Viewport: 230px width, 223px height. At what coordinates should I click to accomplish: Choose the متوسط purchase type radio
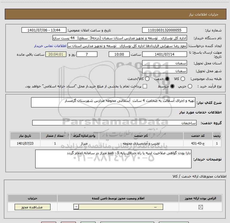(172, 86)
